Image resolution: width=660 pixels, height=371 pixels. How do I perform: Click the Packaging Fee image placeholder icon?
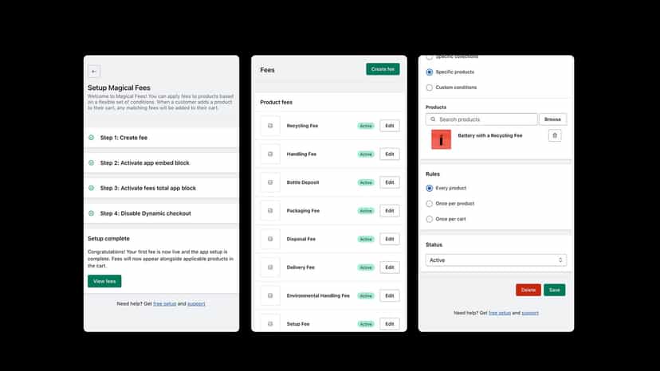point(270,211)
